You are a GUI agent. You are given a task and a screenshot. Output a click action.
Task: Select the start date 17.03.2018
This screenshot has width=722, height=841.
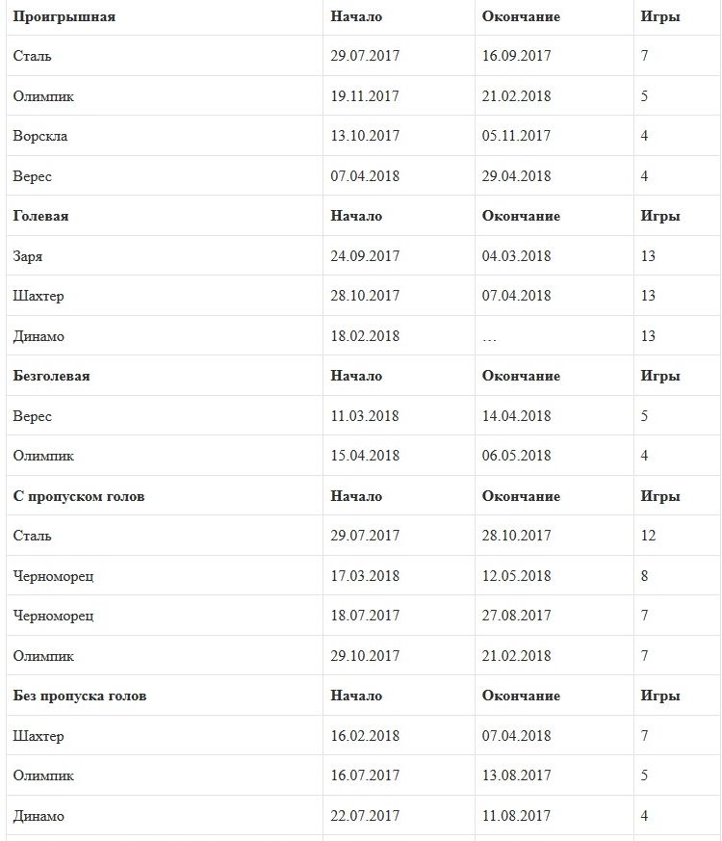[365, 576]
